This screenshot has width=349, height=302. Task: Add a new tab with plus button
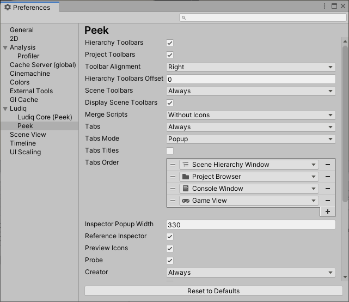point(328,212)
